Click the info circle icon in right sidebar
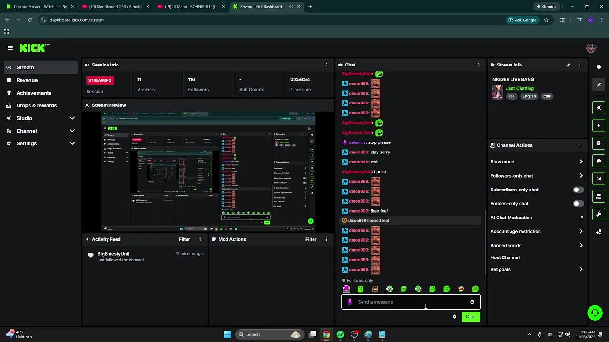 (x=599, y=67)
